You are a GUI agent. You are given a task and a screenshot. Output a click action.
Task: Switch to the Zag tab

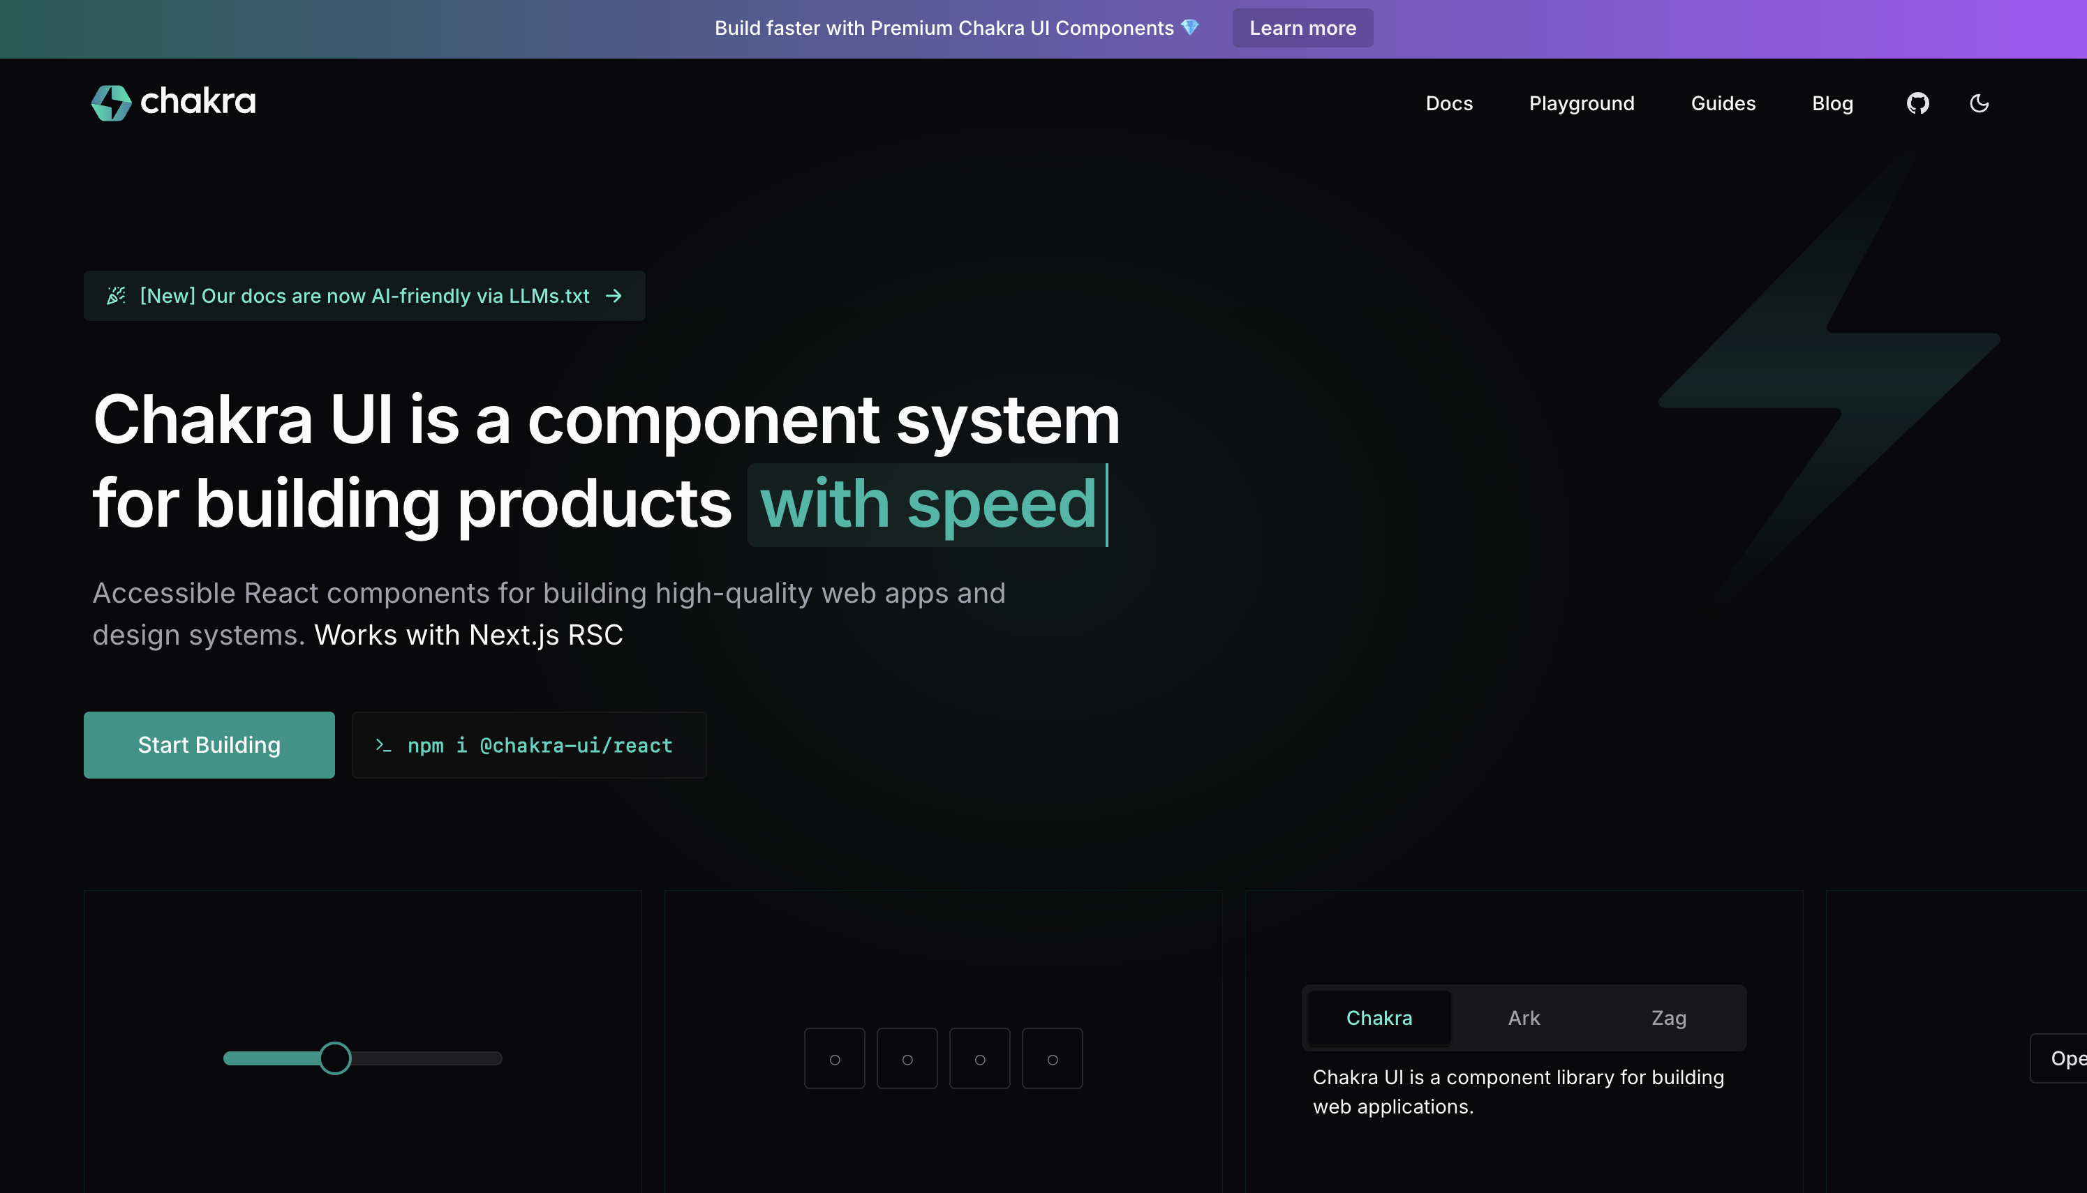pyautogui.click(x=1668, y=1018)
